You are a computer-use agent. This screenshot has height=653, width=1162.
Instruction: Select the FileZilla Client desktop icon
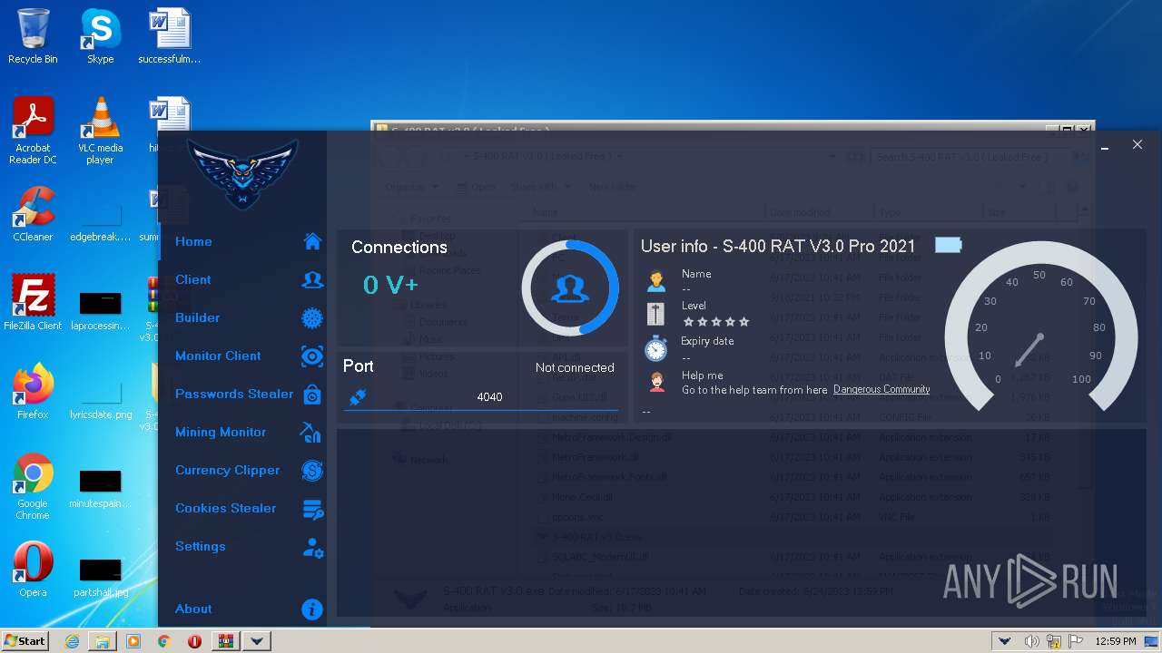33,301
